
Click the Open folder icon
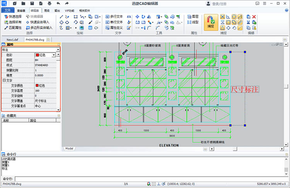(23, 3)
